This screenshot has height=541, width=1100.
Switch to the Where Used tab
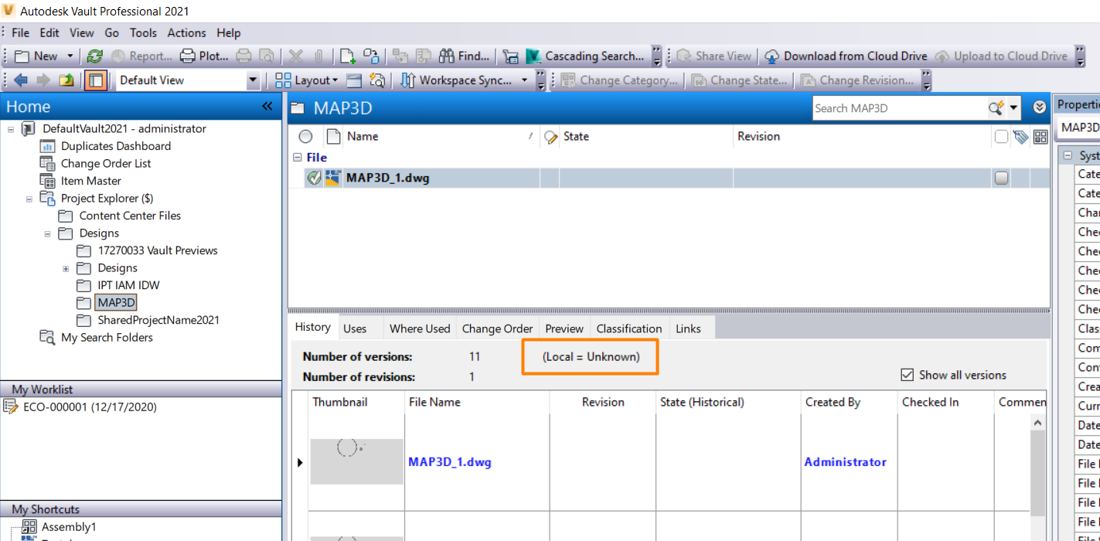[x=419, y=328]
